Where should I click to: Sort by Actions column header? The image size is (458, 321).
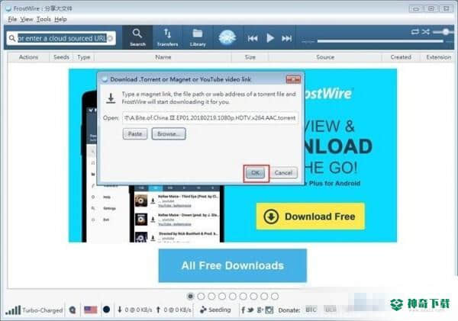coord(28,57)
